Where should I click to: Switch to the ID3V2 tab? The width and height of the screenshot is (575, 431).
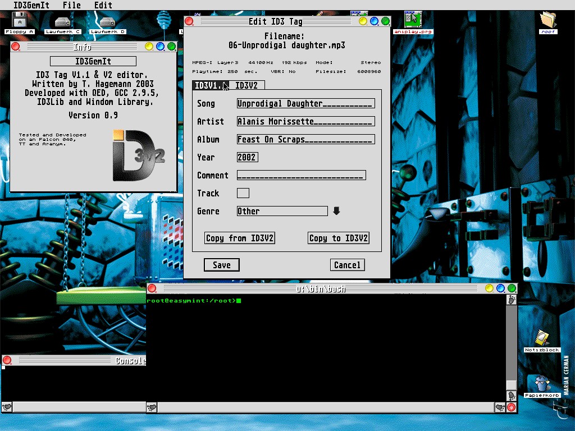[247, 85]
